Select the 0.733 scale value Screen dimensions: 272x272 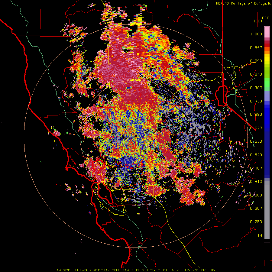coord(256,101)
